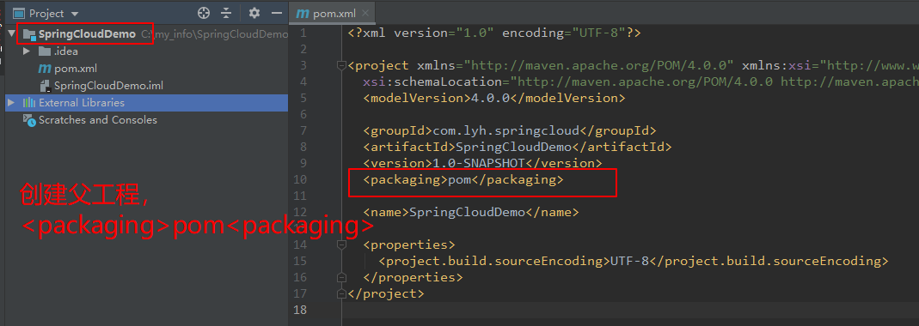Click the External Libraries icon

28,103
